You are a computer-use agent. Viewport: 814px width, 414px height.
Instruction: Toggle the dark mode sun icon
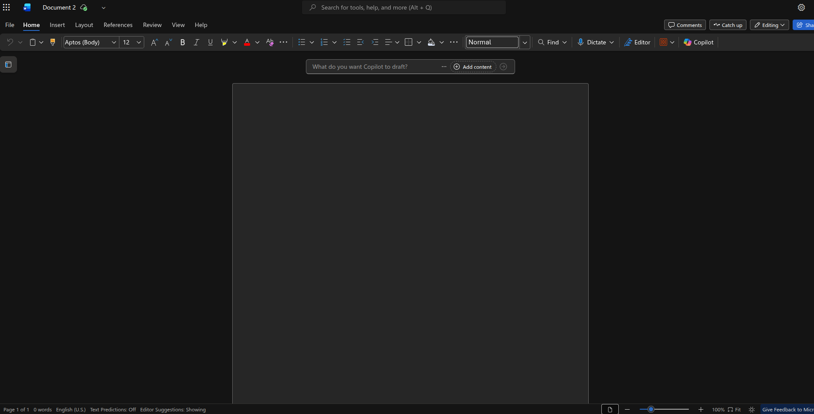(752, 409)
